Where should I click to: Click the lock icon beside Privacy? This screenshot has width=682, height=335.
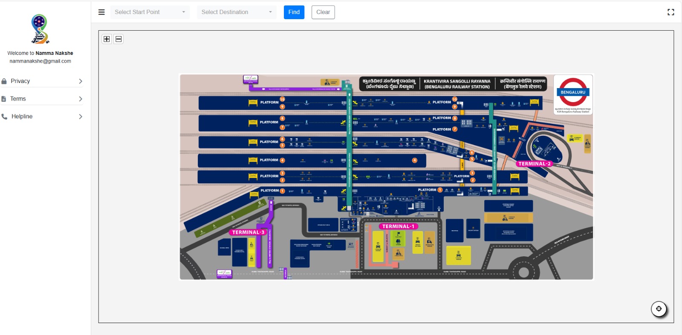(x=4, y=81)
